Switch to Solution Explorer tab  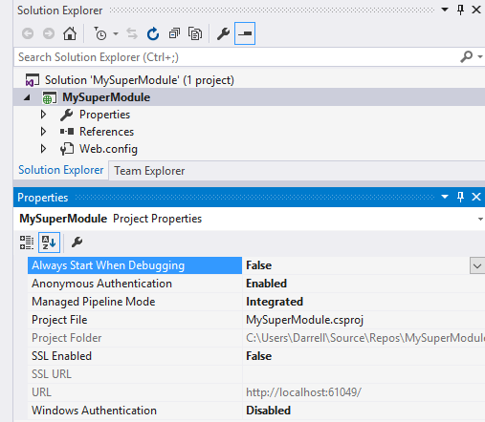tap(61, 170)
